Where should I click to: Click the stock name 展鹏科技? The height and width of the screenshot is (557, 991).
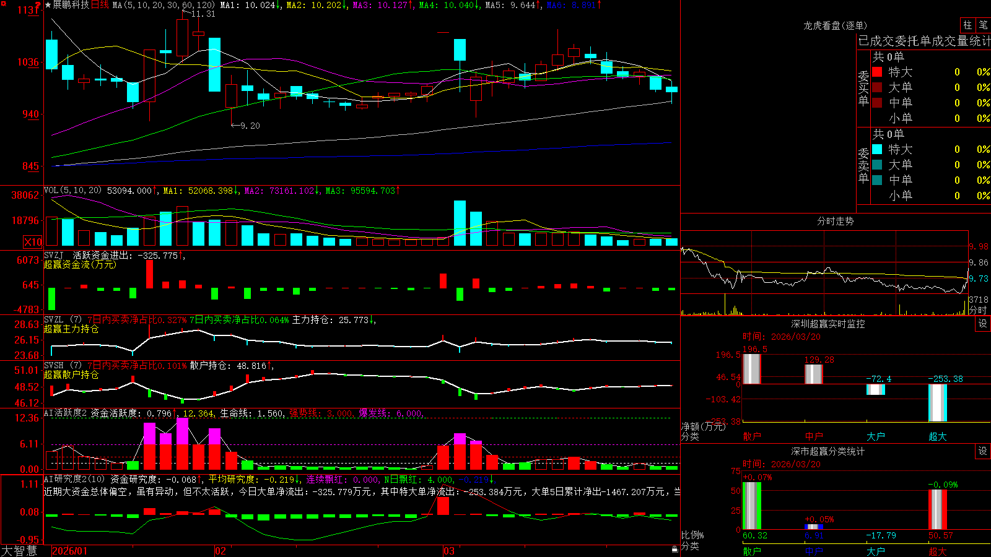pos(71,5)
